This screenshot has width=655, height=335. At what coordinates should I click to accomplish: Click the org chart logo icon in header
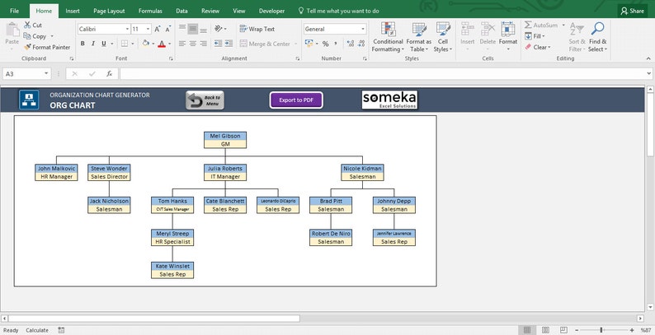29,100
